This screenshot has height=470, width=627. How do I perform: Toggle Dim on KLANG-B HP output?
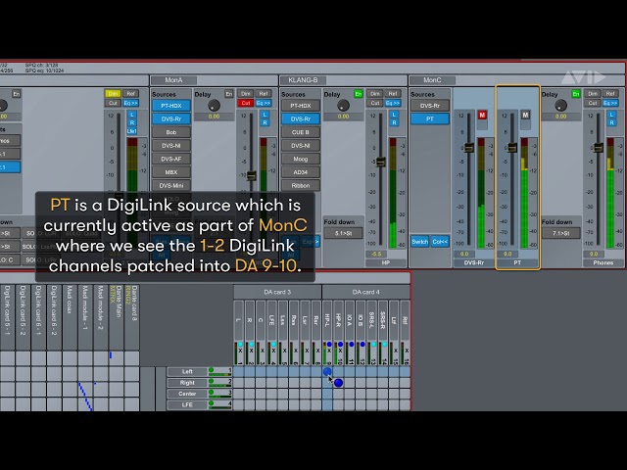[x=374, y=94]
